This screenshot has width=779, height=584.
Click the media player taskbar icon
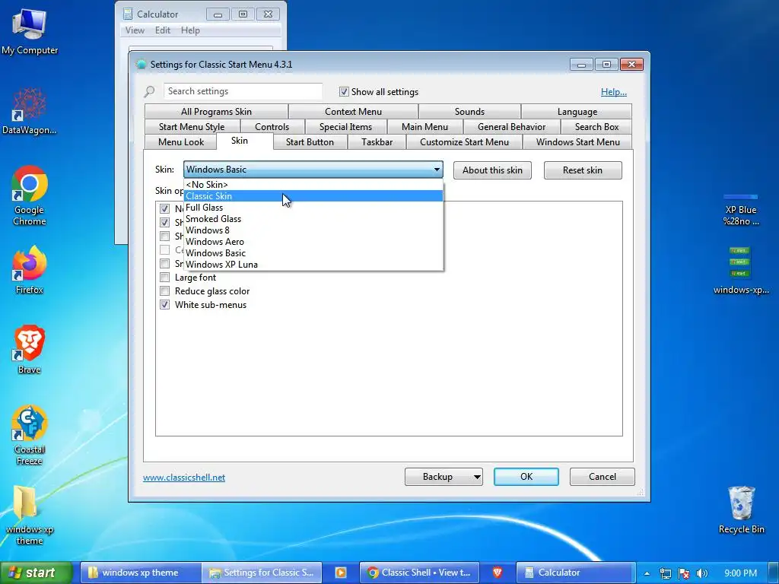coord(341,572)
